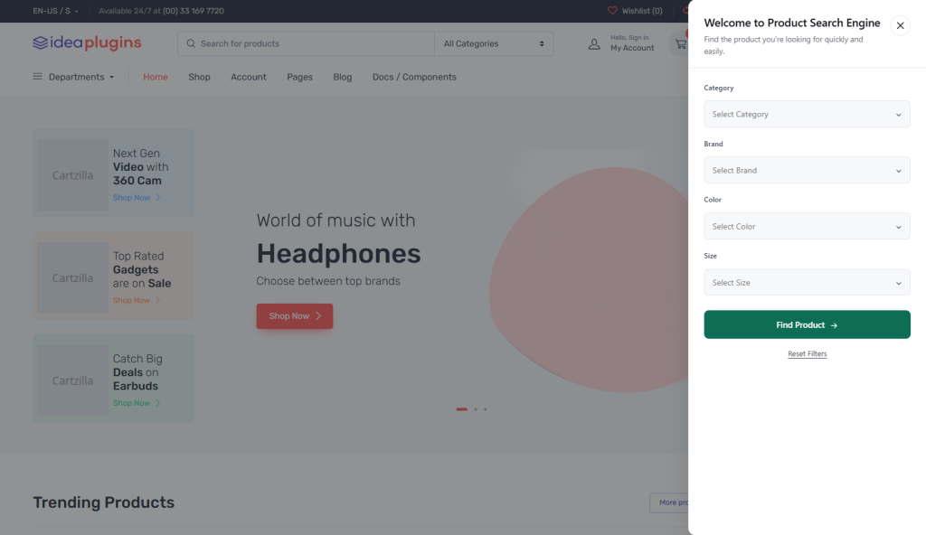Click the Select Size chevron arrow
The image size is (926, 535).
click(x=898, y=283)
